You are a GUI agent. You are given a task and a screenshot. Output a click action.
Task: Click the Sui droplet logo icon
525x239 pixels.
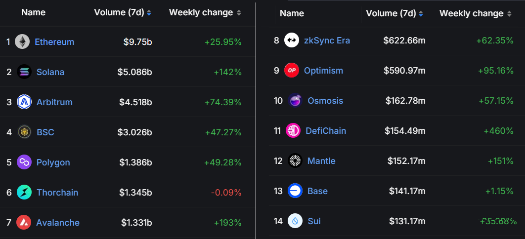tap(295, 221)
